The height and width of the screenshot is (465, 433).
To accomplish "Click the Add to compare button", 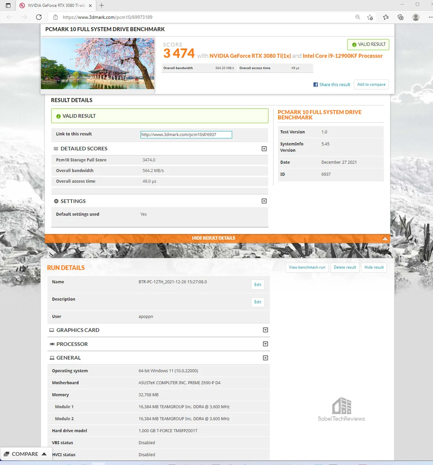I will [371, 85].
